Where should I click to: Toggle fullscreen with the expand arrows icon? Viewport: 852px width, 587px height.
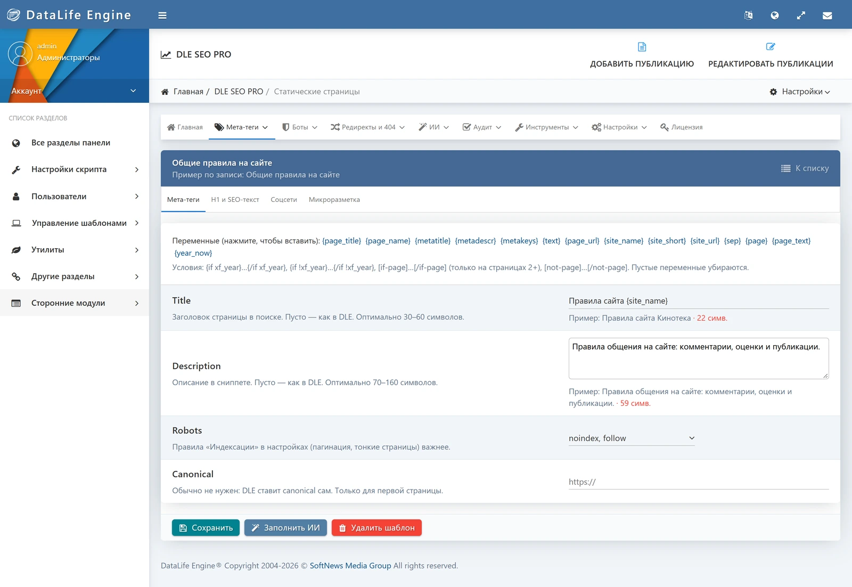801,15
